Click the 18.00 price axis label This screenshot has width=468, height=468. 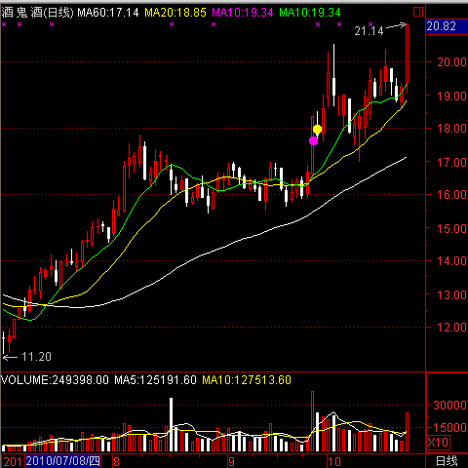pyautogui.click(x=451, y=129)
